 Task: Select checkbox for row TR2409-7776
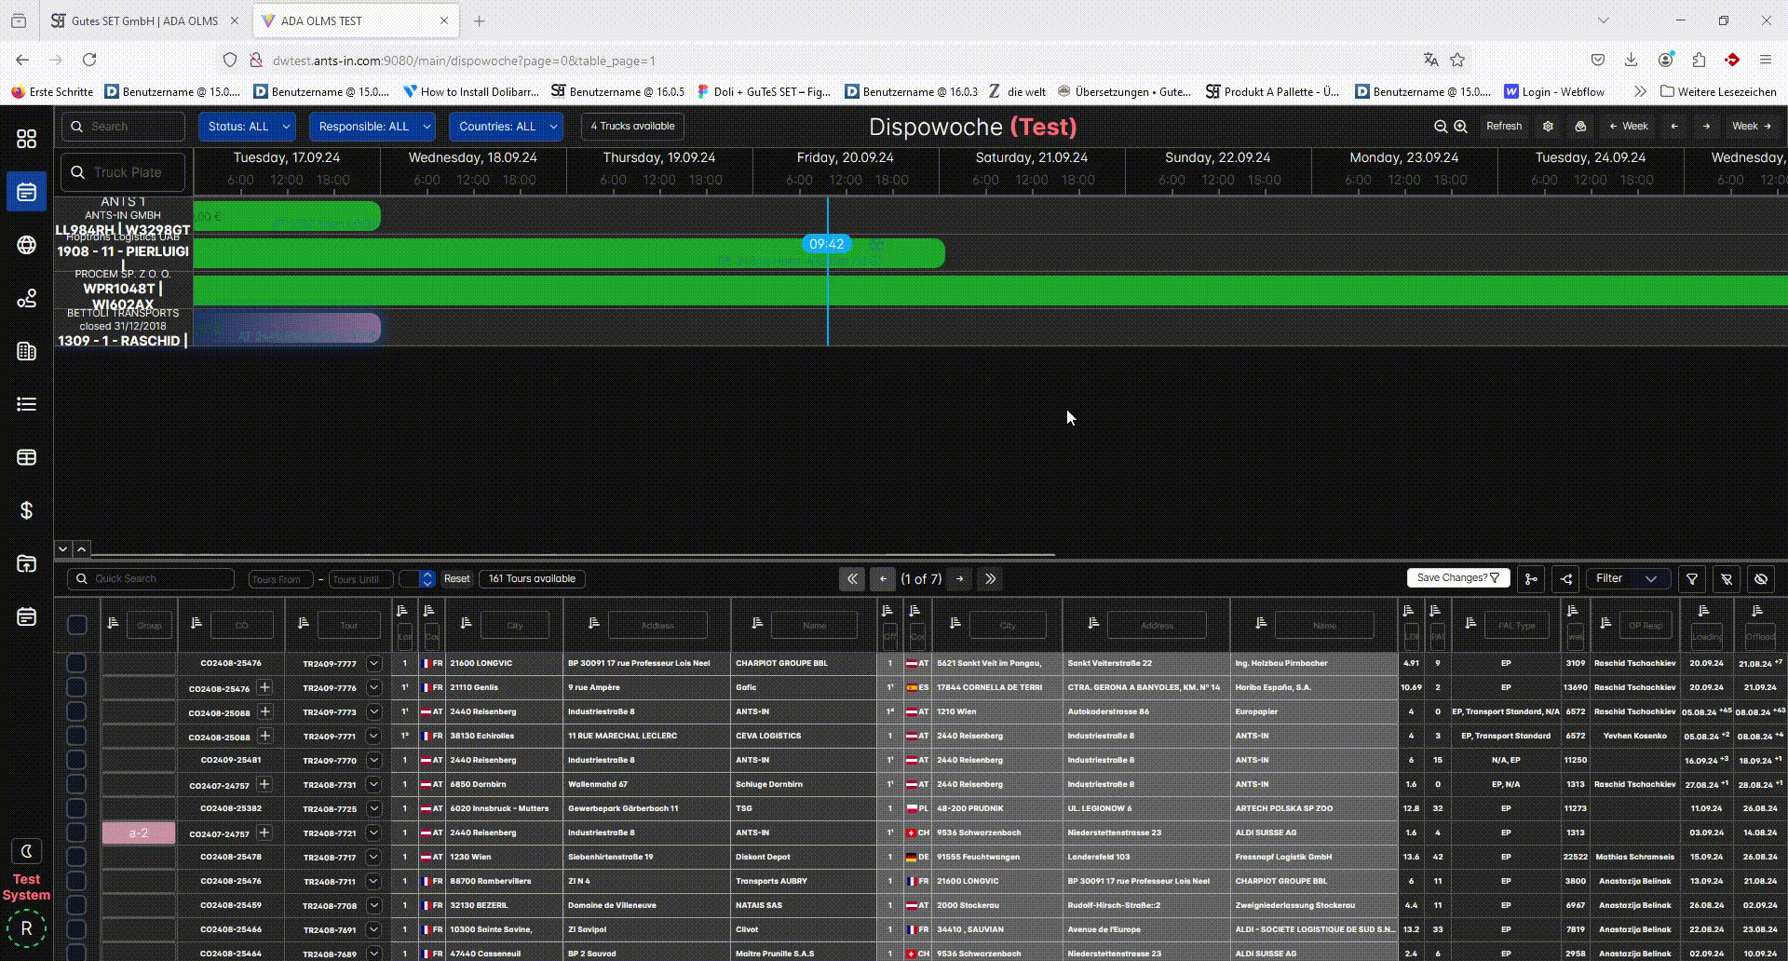[x=76, y=687]
